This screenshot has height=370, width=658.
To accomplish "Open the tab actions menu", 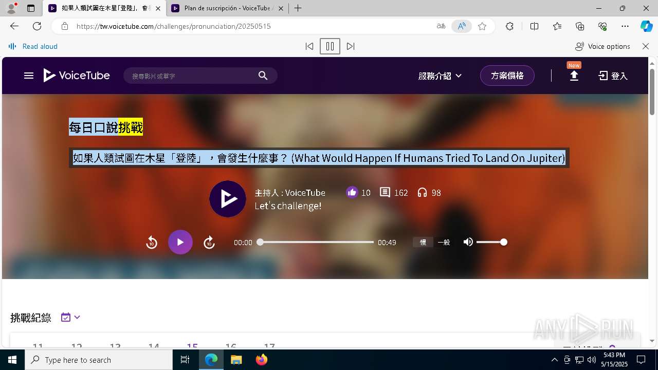I will click(x=31, y=8).
